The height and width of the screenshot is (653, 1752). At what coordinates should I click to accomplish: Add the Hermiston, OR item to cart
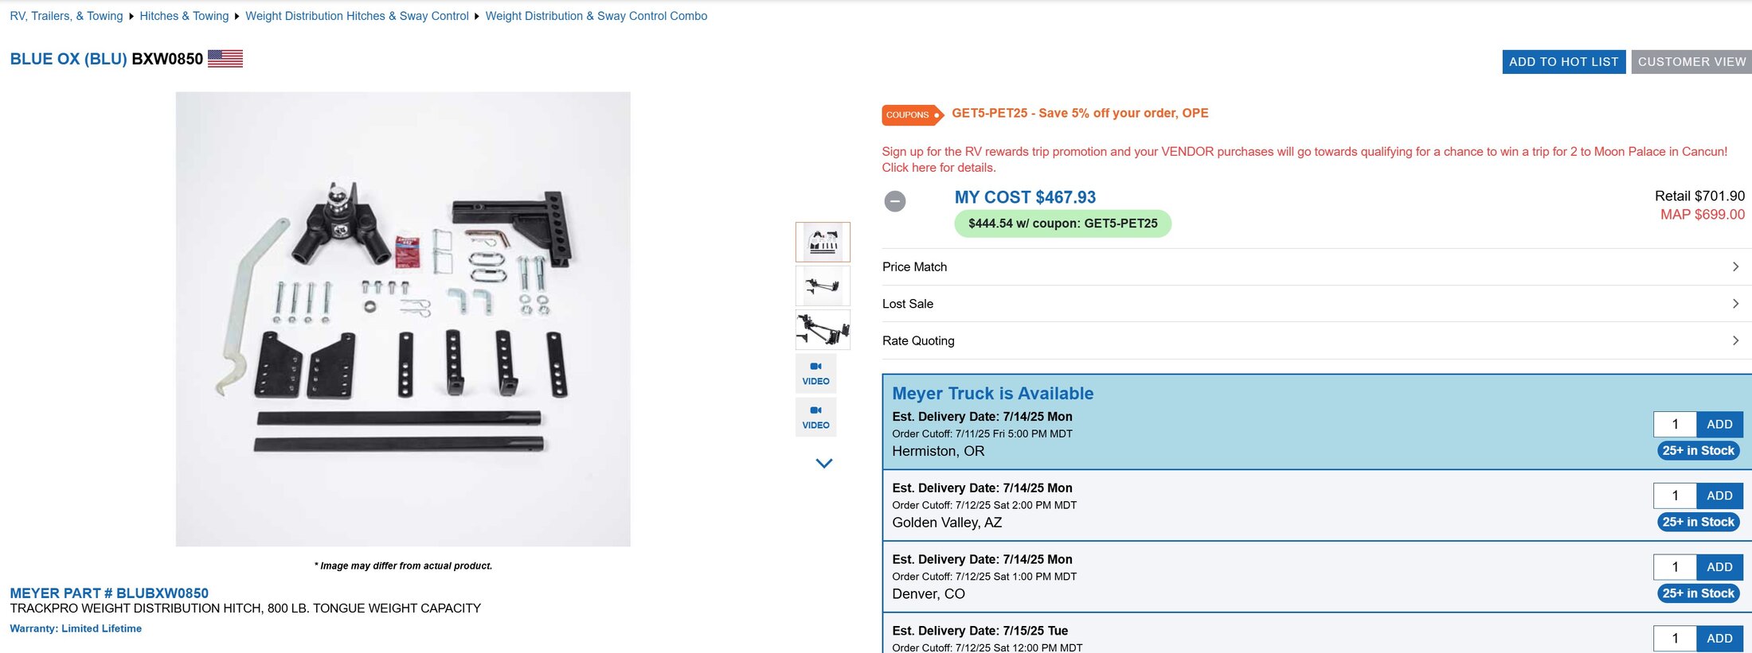[1719, 425]
